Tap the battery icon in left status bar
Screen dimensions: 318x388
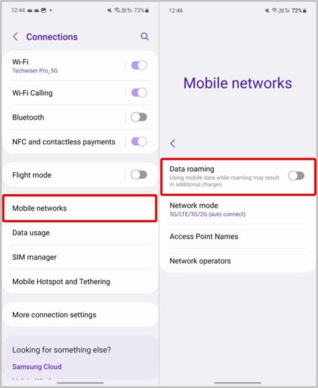[x=147, y=10]
